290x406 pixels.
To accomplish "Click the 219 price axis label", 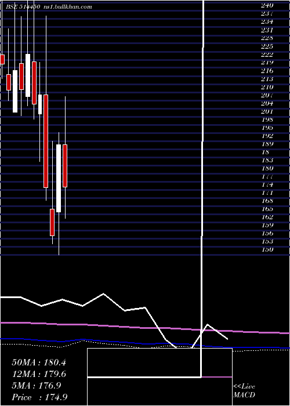I will pyautogui.click(x=267, y=63).
